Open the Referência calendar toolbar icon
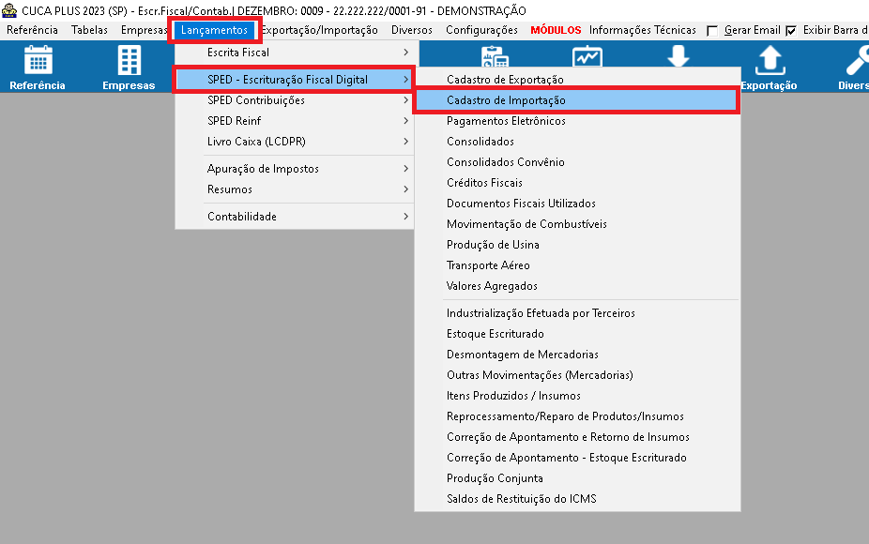Viewport: 869px width, 544px height. pyautogui.click(x=38, y=67)
